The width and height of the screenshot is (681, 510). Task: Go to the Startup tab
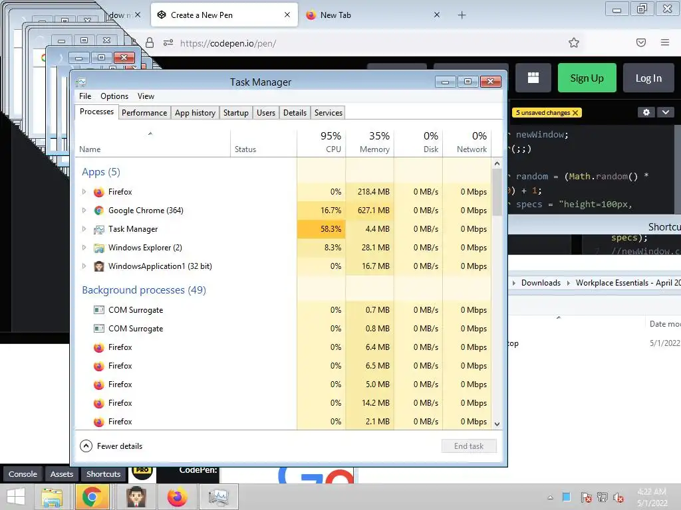[x=236, y=113]
